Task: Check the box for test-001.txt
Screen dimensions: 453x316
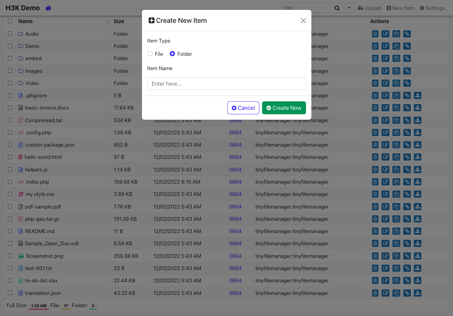Action: [10, 268]
